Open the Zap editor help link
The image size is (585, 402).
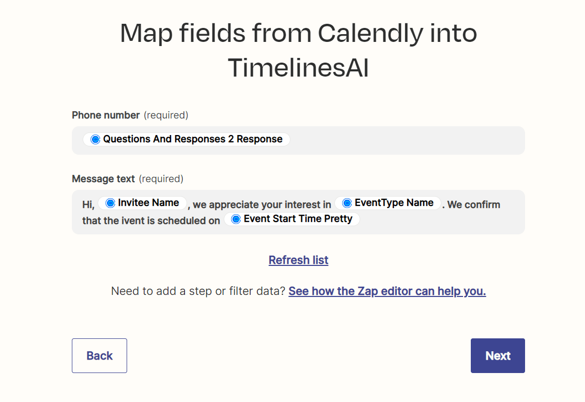(387, 291)
